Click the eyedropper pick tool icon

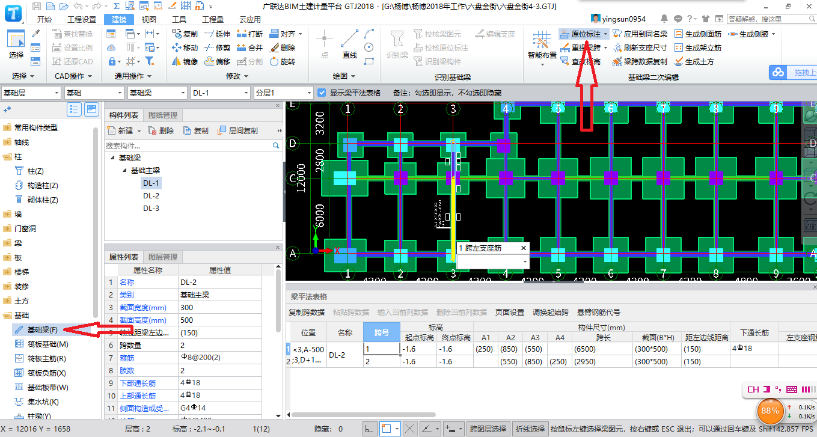tap(36, 34)
